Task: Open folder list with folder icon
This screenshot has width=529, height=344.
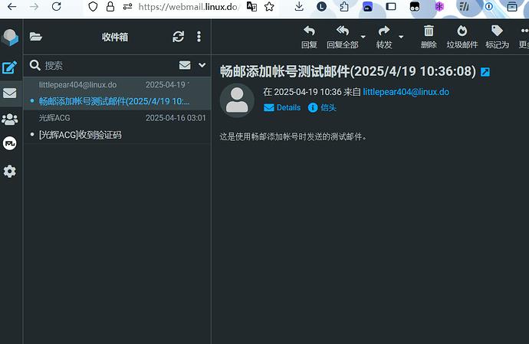Action: click(x=36, y=37)
